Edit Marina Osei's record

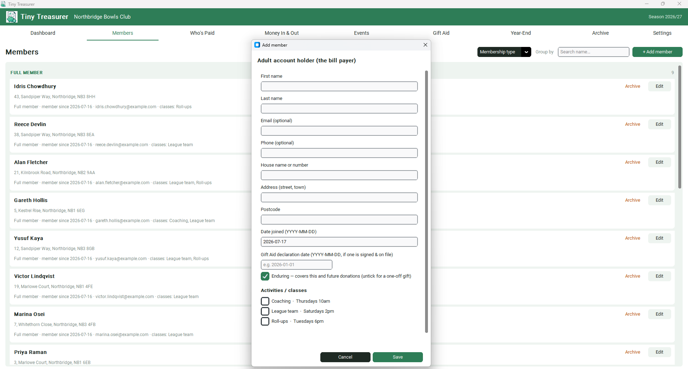(660, 314)
